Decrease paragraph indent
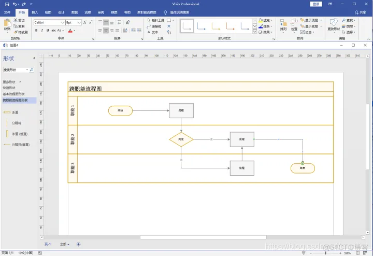Image resolution: width=373 pixels, height=256 pixels. pyautogui.click(x=133, y=30)
